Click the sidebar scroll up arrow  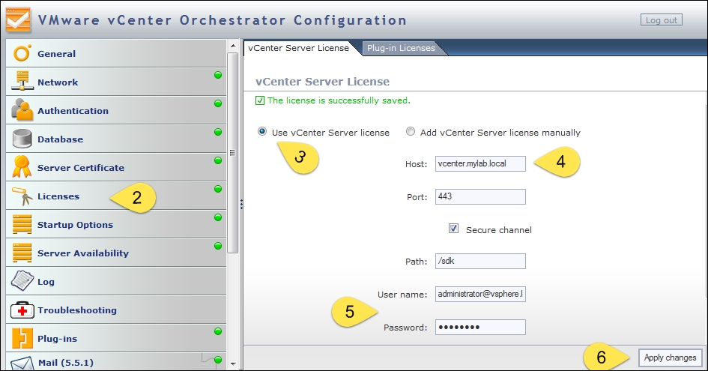(x=233, y=46)
